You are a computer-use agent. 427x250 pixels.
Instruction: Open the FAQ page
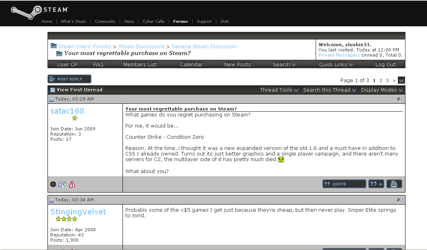click(98, 65)
